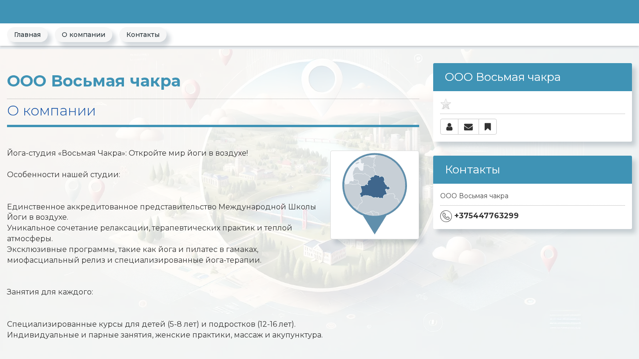The height and width of the screenshot is (359, 639).
Task: Click the sentence starting Эксклюзивные программы
Action: pos(134,255)
